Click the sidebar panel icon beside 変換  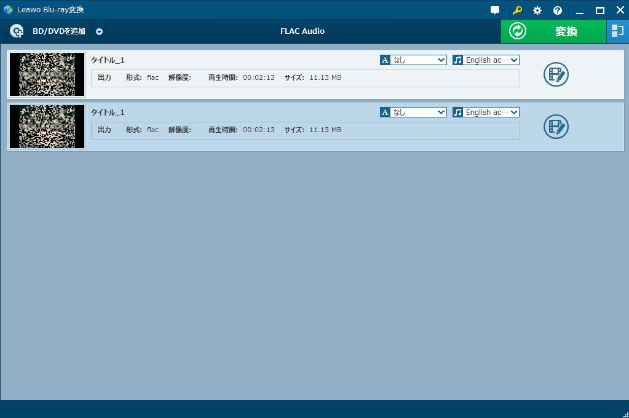[x=618, y=31]
